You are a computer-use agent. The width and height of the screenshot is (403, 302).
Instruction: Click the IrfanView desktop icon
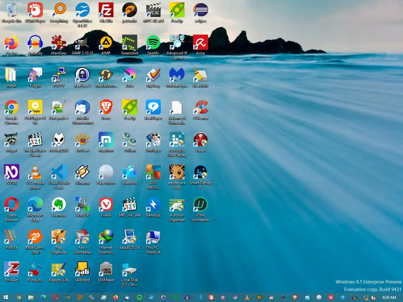pos(59,46)
